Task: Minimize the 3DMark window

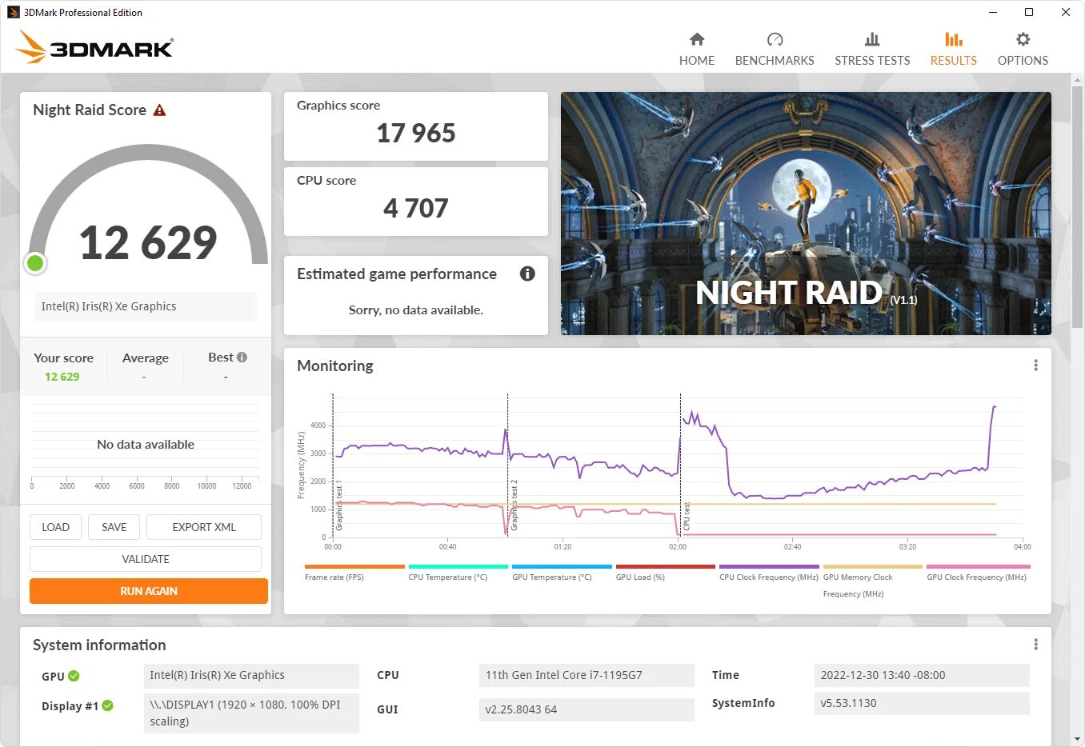Action: pos(993,12)
